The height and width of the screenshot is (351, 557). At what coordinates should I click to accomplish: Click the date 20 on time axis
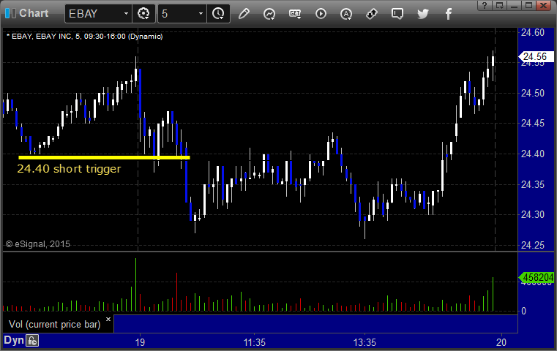[501, 342]
